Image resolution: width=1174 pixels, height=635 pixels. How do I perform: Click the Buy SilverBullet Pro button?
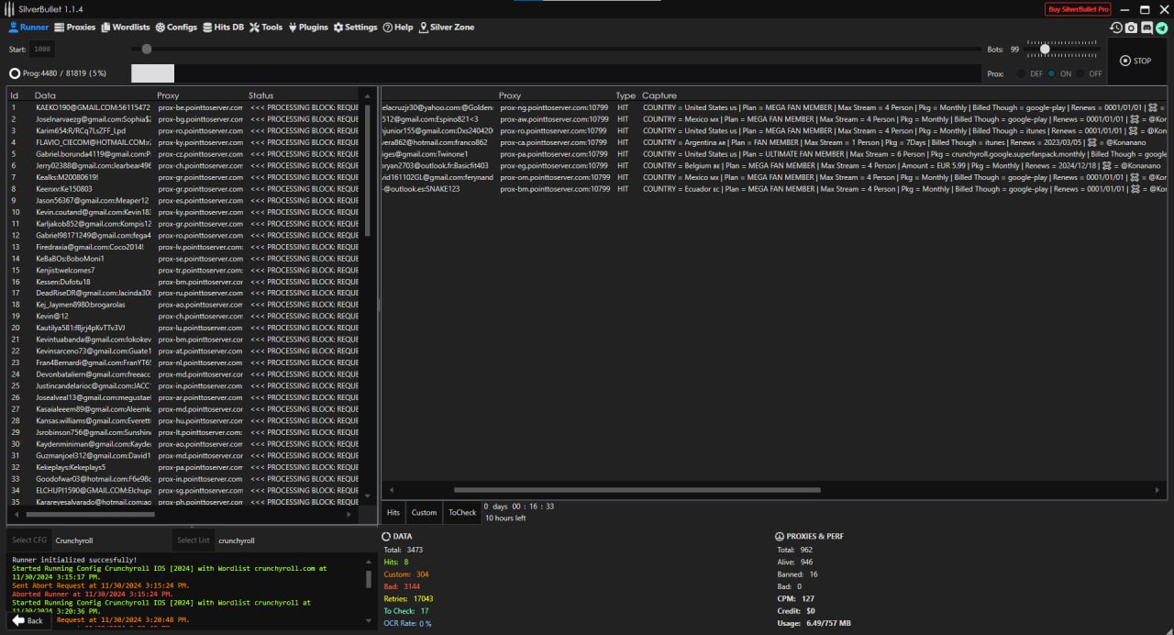pyautogui.click(x=1078, y=9)
